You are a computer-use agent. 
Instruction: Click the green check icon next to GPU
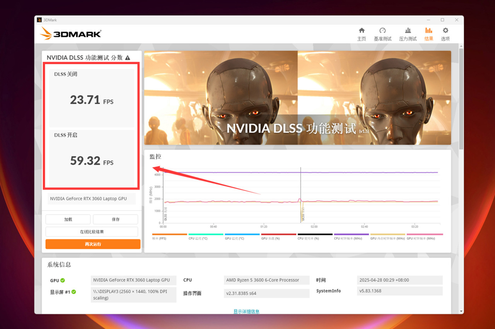coord(62,280)
